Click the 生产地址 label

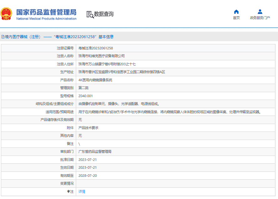(x=67, y=72)
